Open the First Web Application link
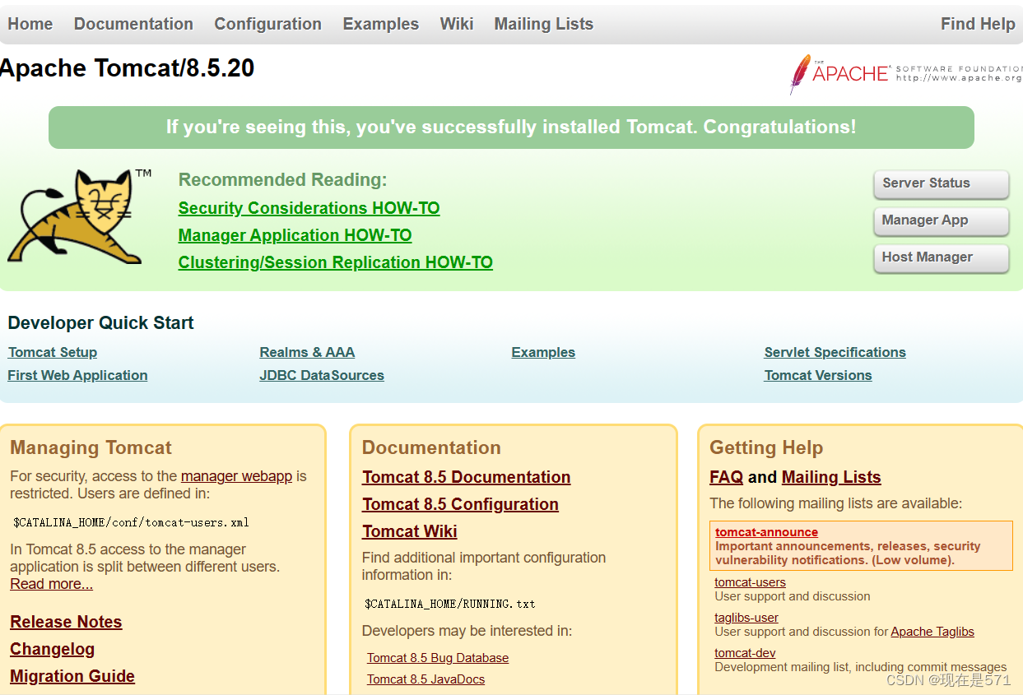Screen dimensions: 1023x695 tap(77, 375)
